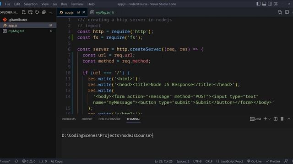
Task: Open changes compare icon in editor toolbar
Action: click(280, 12)
